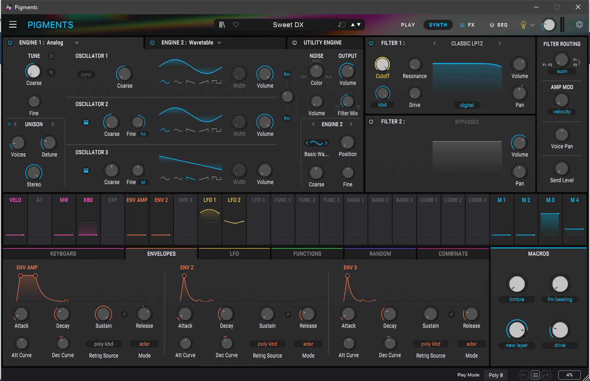Open the SEQ view
The width and height of the screenshot is (590, 381).
[499, 25]
